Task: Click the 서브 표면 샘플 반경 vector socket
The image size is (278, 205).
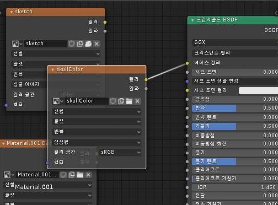Action: (187, 81)
